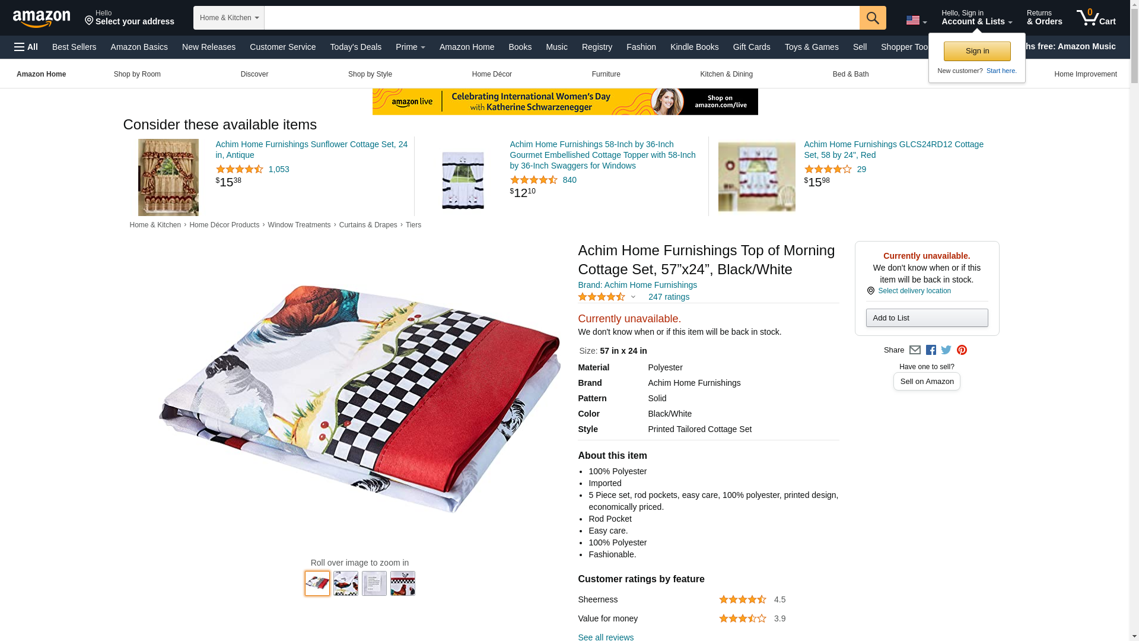Go to Amazon logo home page
1139x641 pixels.
point(42,18)
